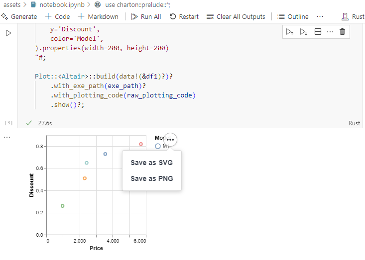Clear All Outputs in the notebook
The height and width of the screenshot is (260, 365).
point(236,17)
